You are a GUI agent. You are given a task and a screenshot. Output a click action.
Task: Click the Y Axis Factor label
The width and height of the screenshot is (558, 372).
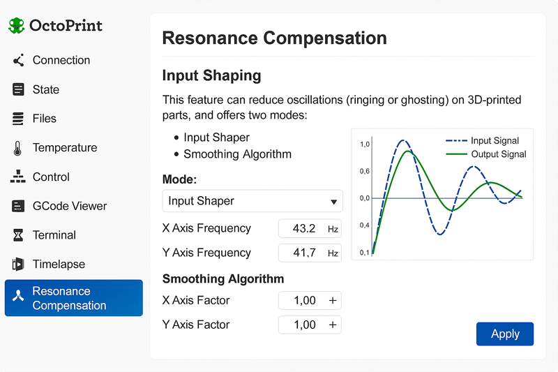point(196,325)
